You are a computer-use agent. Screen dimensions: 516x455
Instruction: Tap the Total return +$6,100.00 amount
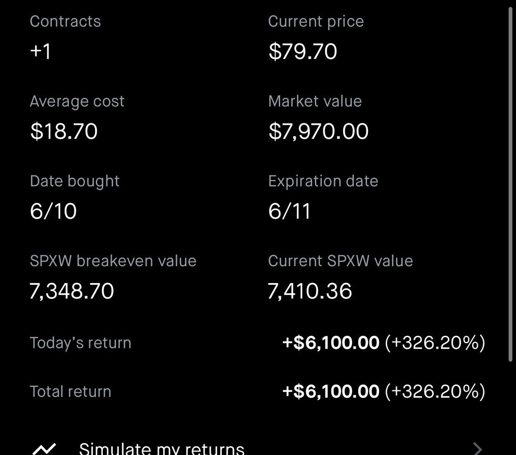pos(331,391)
